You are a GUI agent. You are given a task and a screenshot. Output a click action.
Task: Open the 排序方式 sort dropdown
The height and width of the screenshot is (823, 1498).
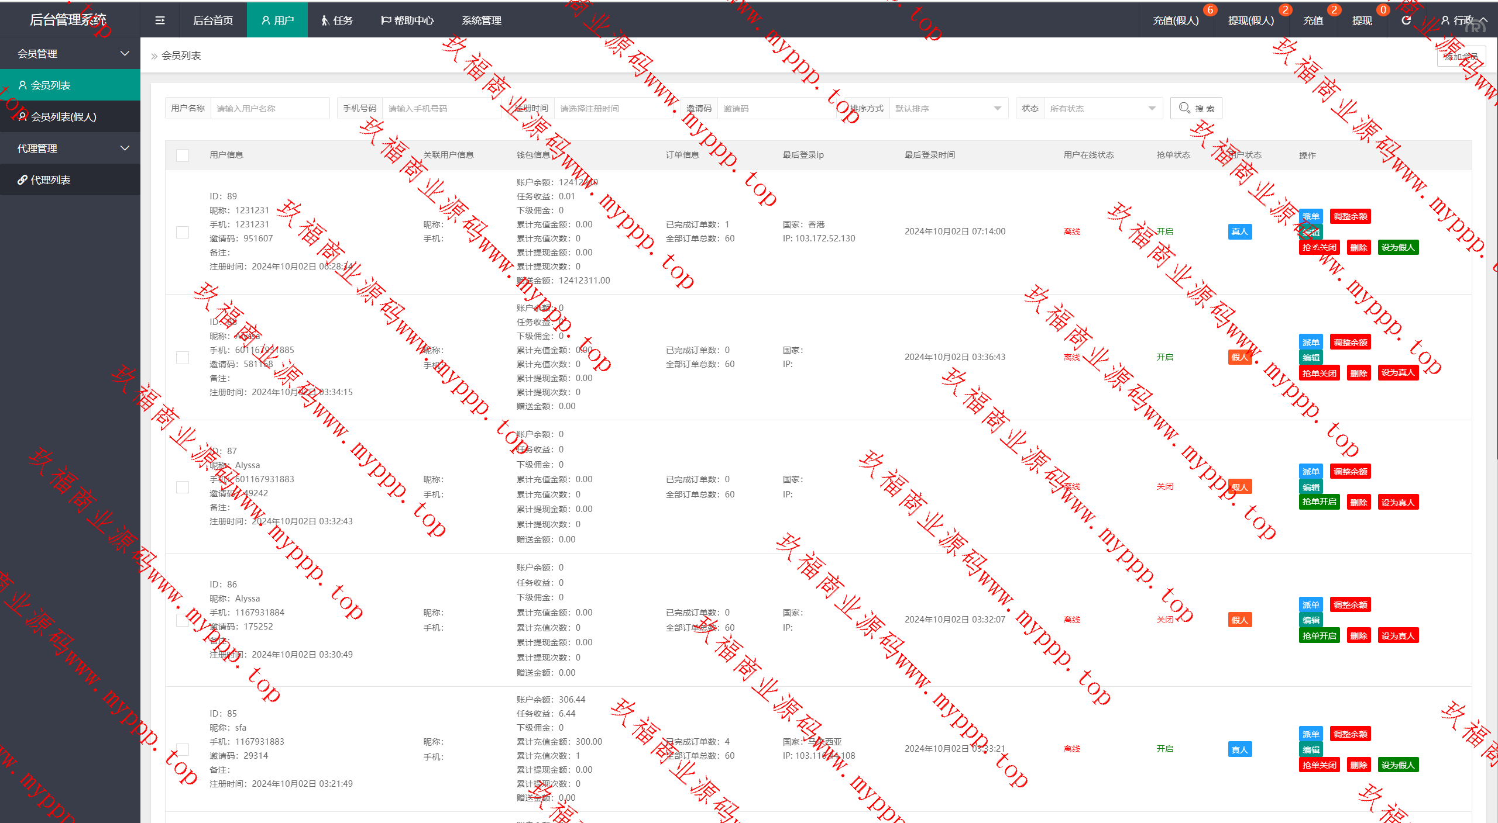click(947, 108)
